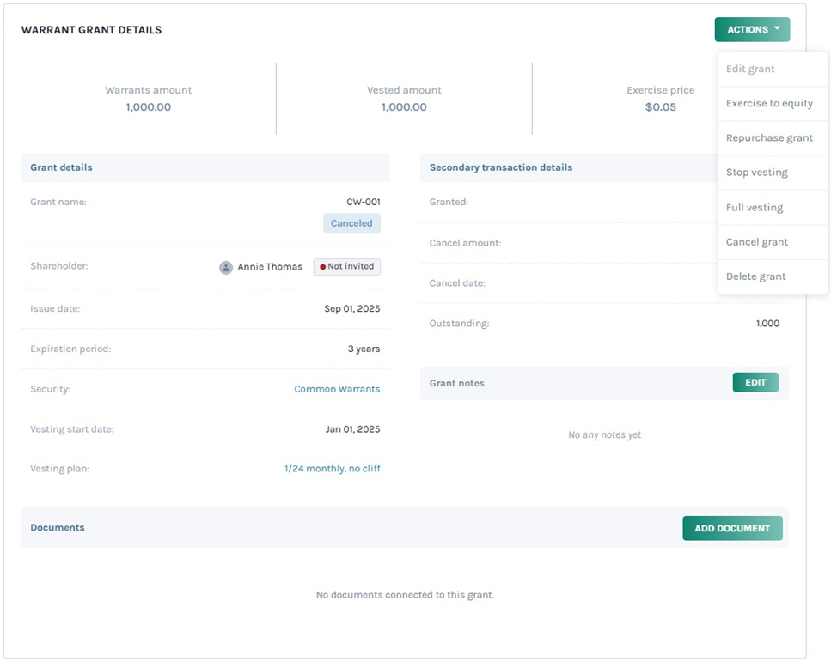
Task: Click Annie Thomas avatar icon
Action: point(226,267)
